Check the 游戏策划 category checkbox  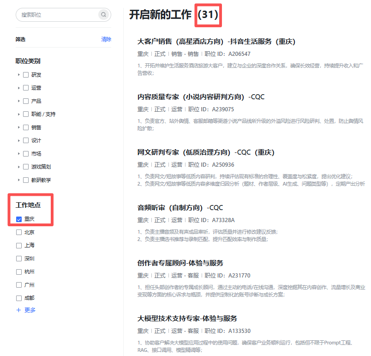pos(26,167)
